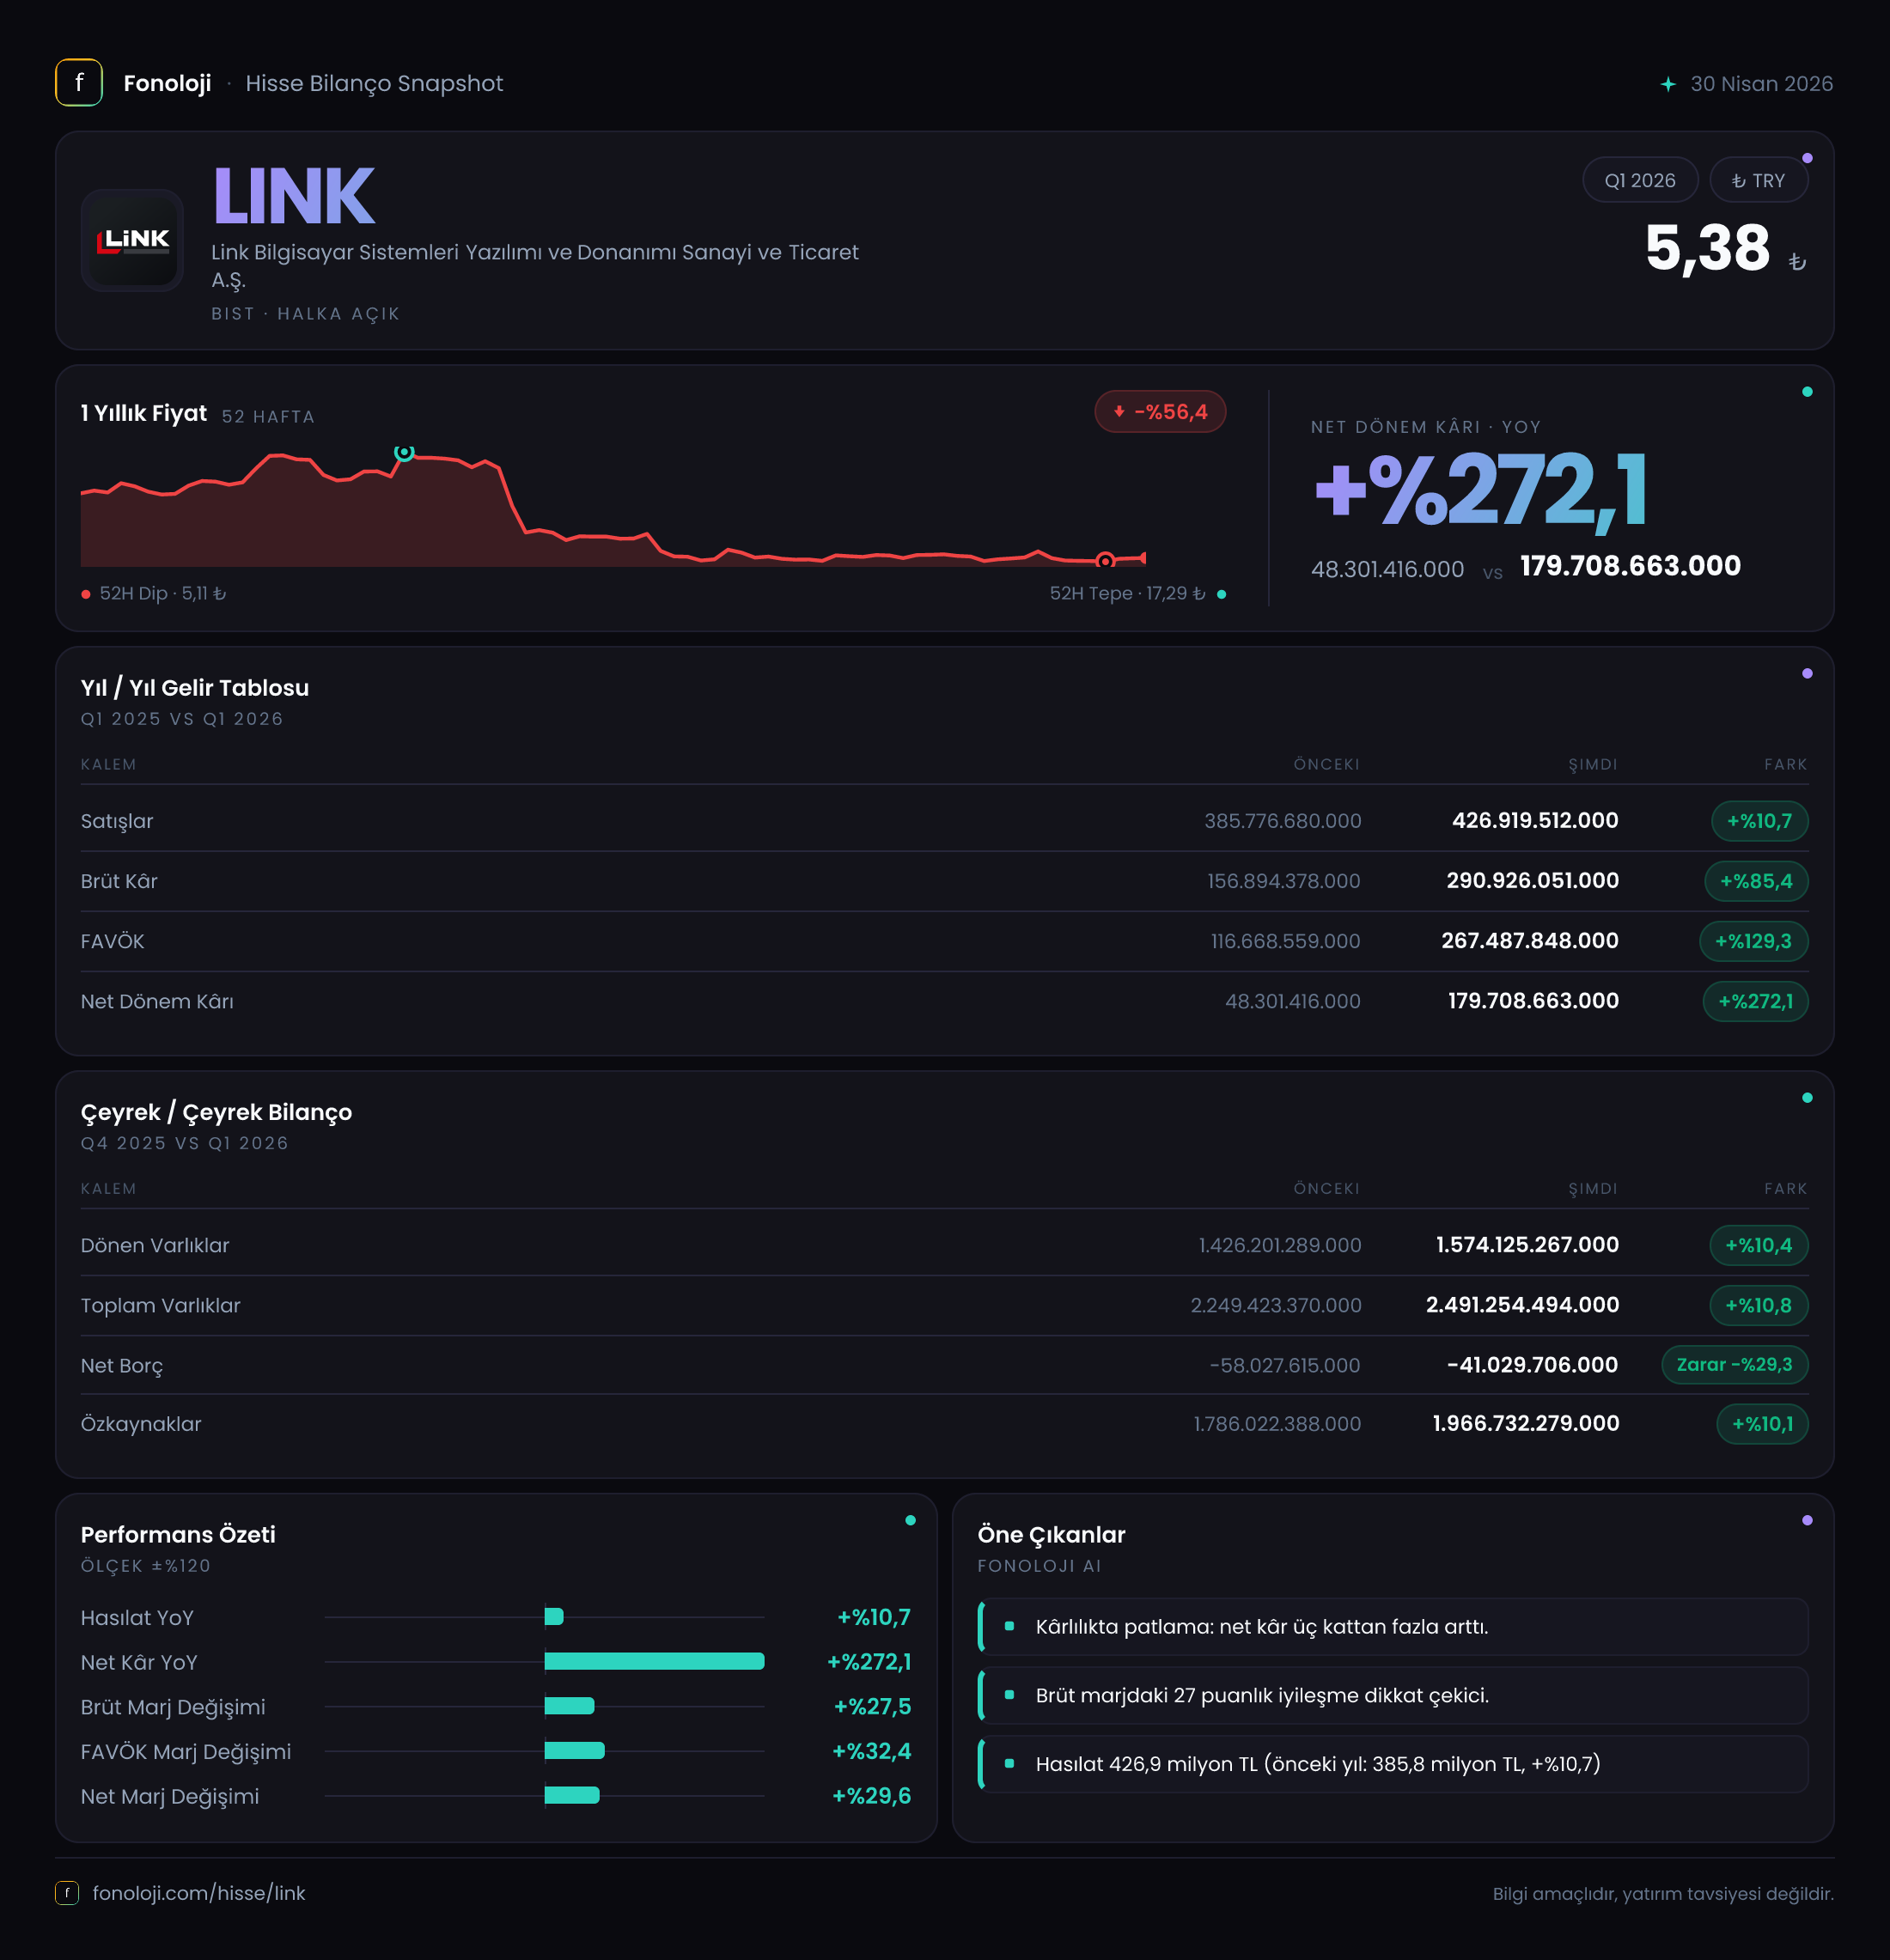Click the 52-week high marker on chart

pos(404,452)
